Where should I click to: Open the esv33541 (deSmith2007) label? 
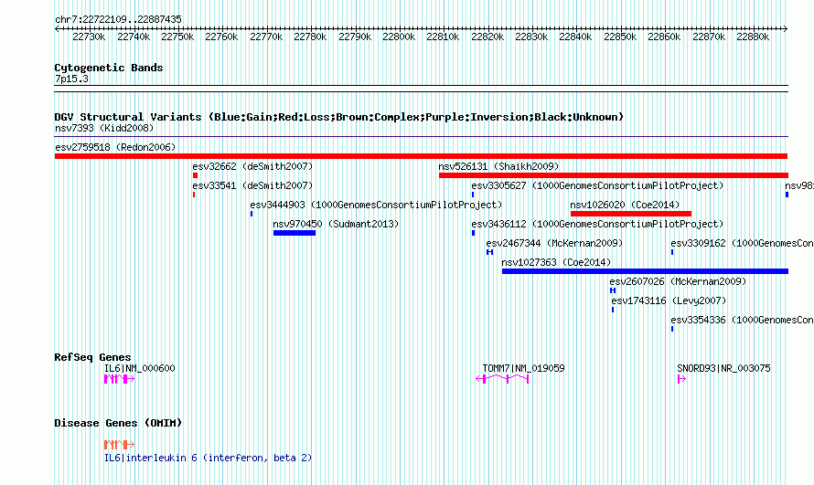(252, 185)
